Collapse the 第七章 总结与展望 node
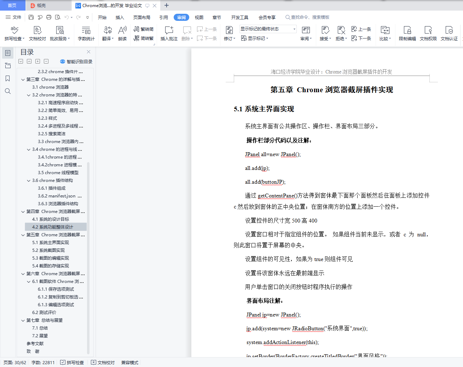 [x=23, y=320]
